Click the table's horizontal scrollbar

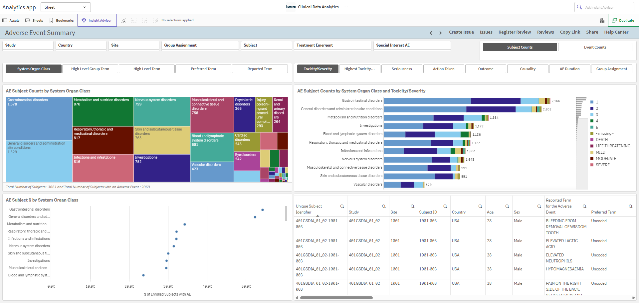(336, 298)
